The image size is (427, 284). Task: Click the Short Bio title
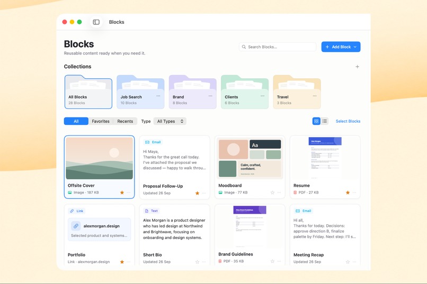tap(152, 255)
